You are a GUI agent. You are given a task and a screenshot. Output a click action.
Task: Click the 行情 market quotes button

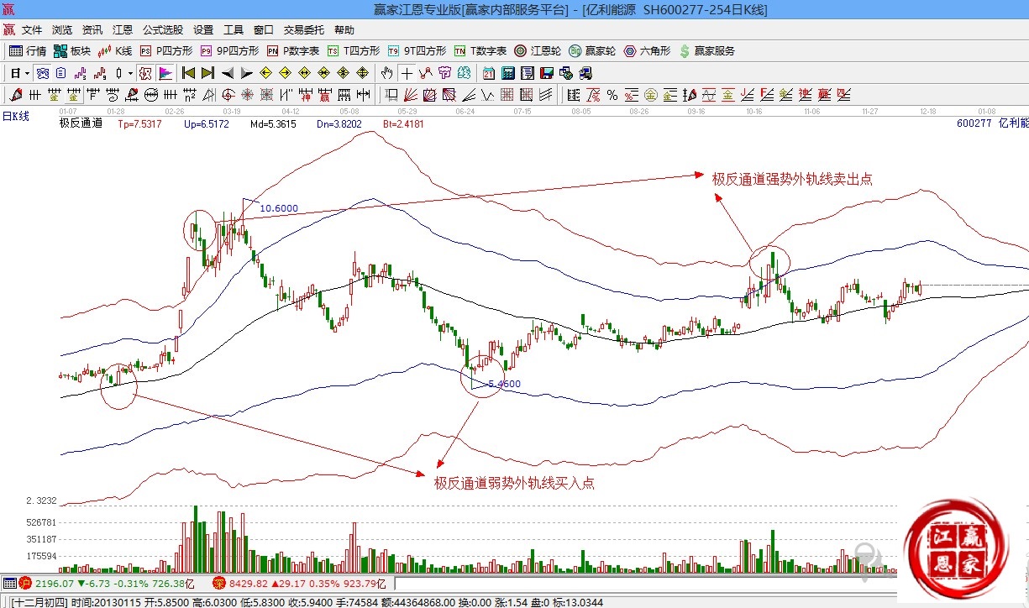coord(28,51)
